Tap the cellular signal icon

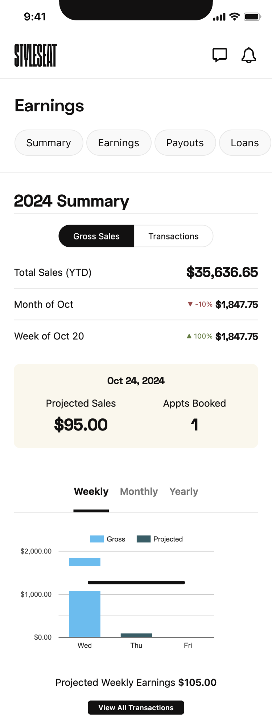(219, 17)
